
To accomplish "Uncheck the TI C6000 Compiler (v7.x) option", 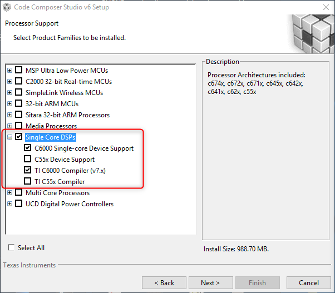I will 28,170.
